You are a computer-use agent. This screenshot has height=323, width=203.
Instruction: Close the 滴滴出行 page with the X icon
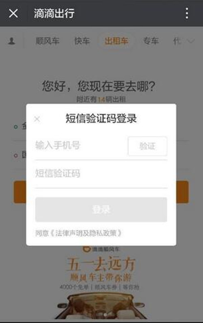tap(13, 13)
